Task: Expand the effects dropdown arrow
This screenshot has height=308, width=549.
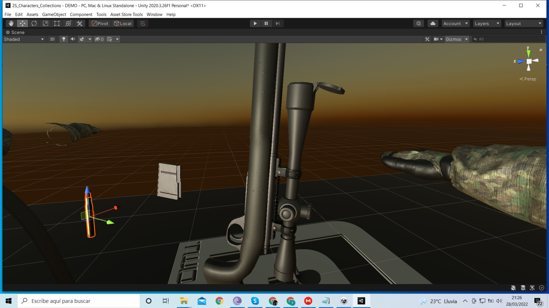Action: point(90,39)
